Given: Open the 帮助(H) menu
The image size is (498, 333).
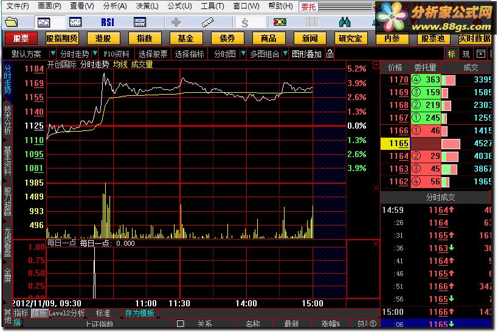Looking at the screenshot, I should 280,6.
